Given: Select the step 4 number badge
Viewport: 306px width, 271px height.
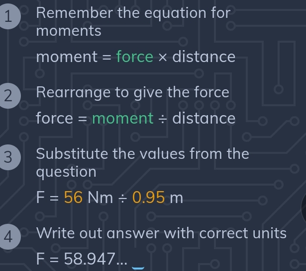Looking at the screenshot, I should coord(8,236).
